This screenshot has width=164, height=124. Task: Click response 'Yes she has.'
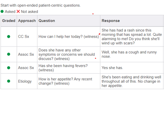[x=112, y=68]
